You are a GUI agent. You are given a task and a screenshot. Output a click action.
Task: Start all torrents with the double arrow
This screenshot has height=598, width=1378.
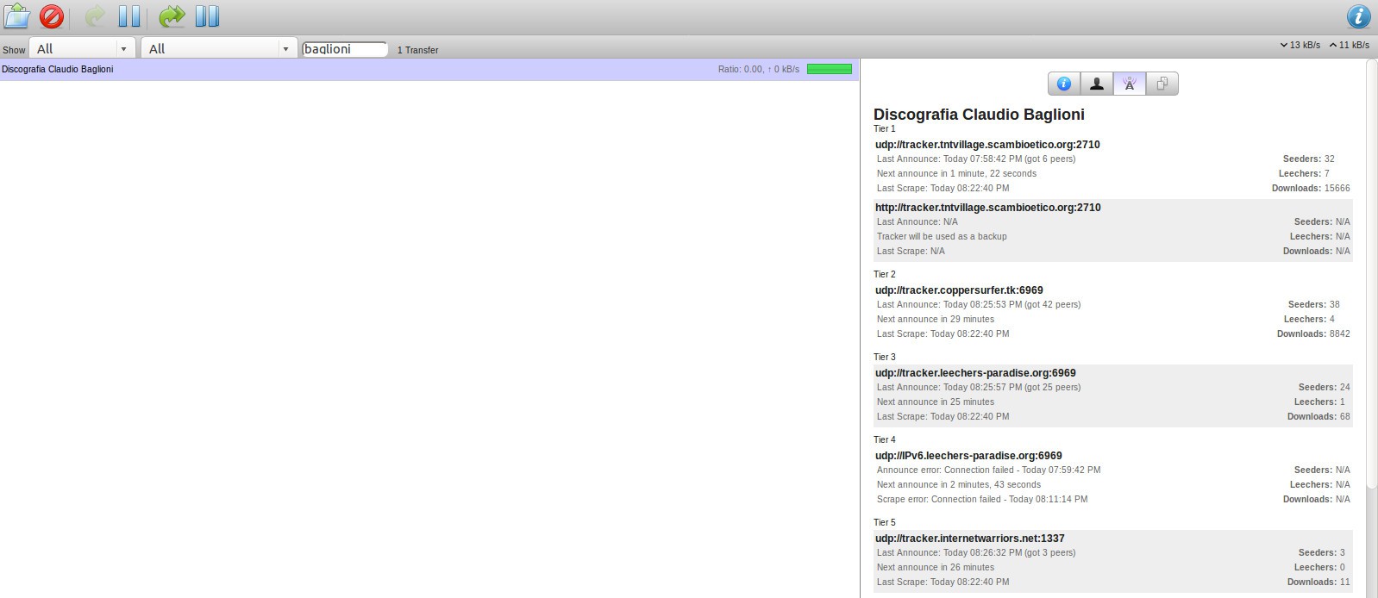[x=172, y=16]
